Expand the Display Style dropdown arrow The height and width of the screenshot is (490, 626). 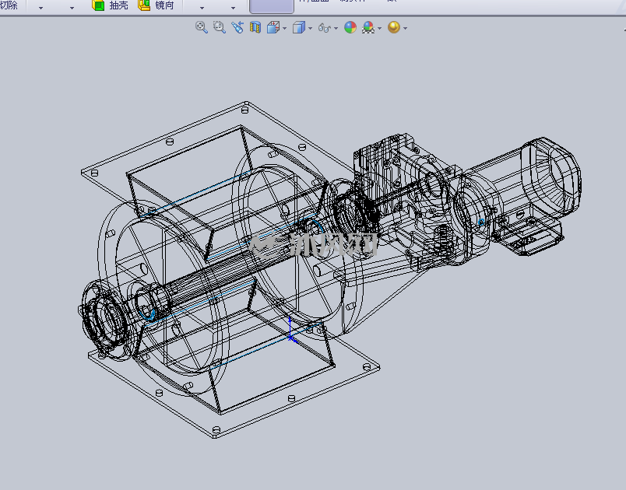coord(310,28)
